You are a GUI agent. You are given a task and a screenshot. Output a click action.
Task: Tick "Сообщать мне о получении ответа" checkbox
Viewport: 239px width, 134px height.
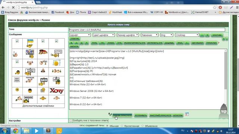click(71, 121)
